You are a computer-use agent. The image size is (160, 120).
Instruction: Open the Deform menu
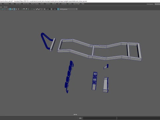(54, 4)
